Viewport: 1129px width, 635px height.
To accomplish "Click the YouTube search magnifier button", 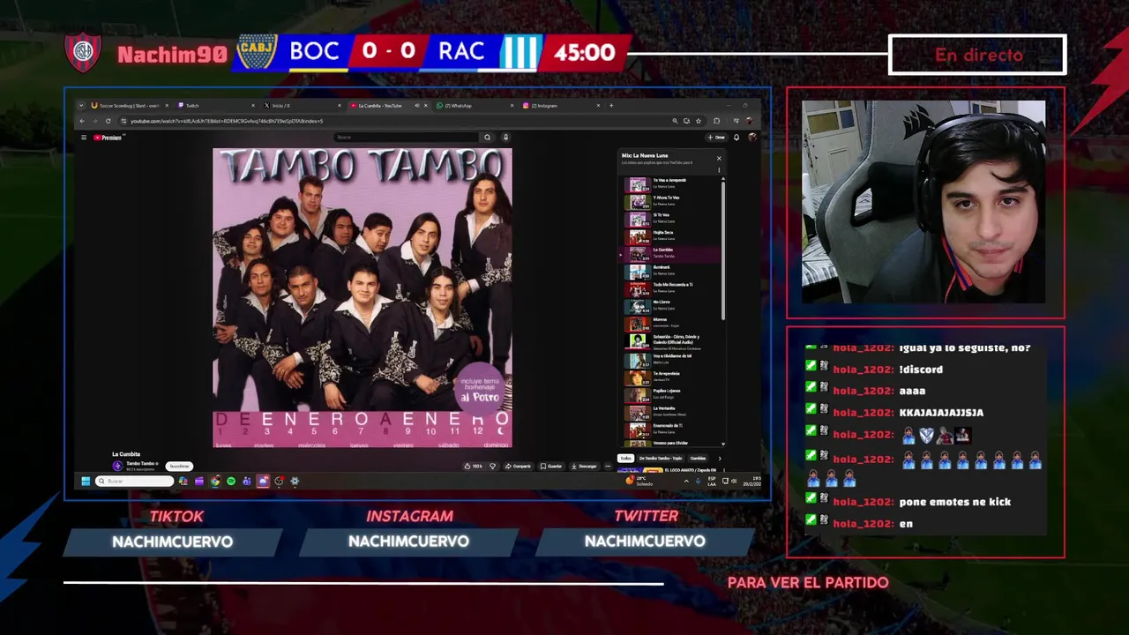I will [487, 138].
